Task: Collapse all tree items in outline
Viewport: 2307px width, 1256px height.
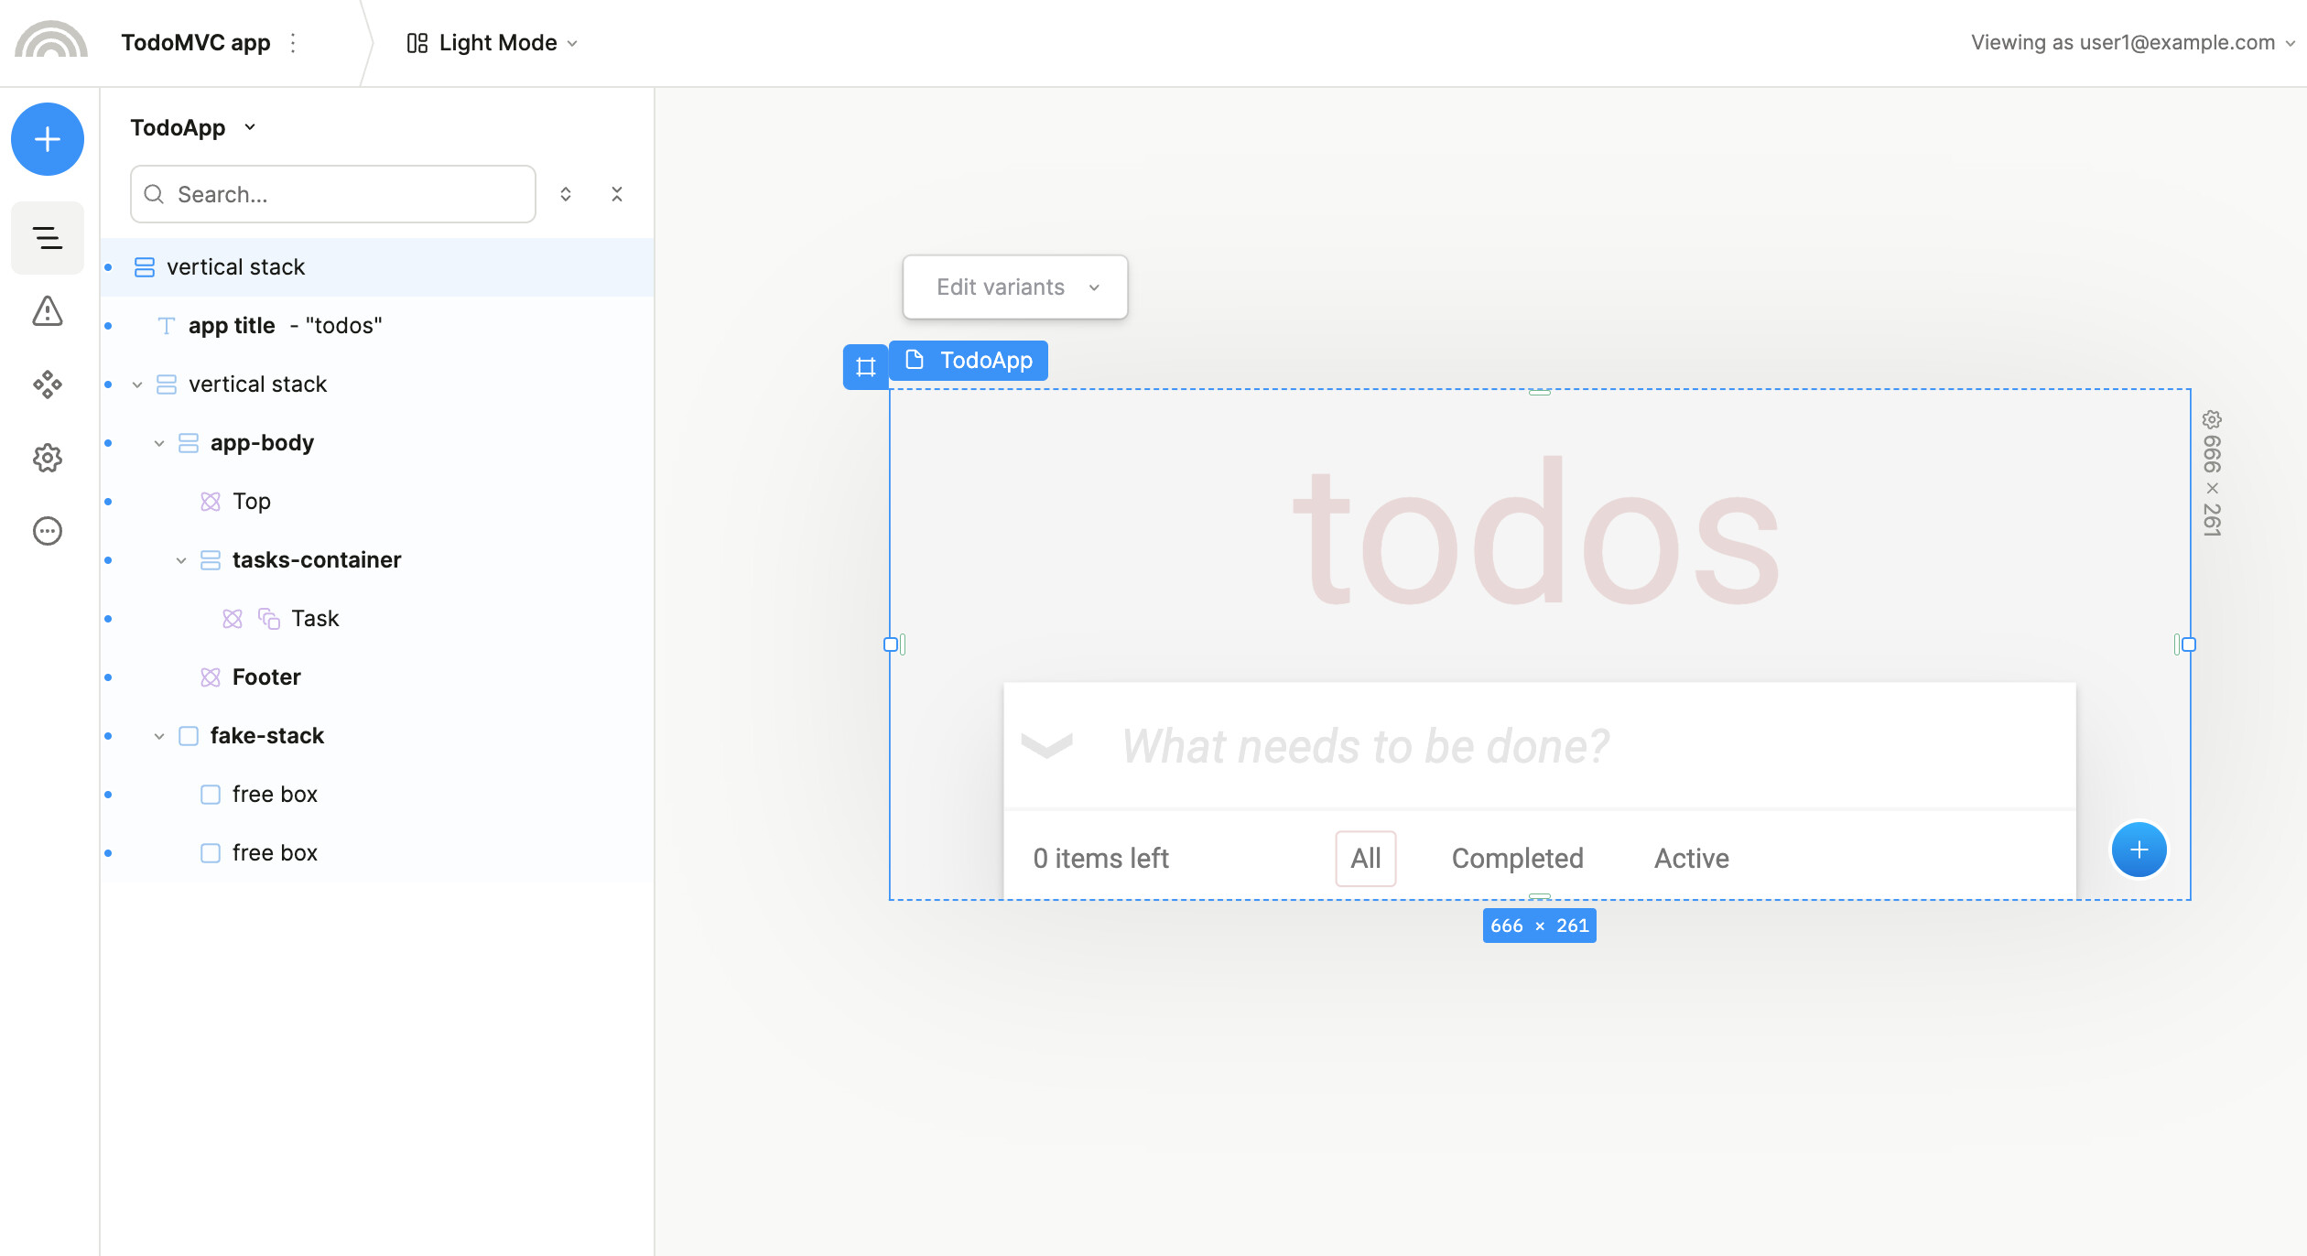Action: pyautogui.click(x=617, y=194)
